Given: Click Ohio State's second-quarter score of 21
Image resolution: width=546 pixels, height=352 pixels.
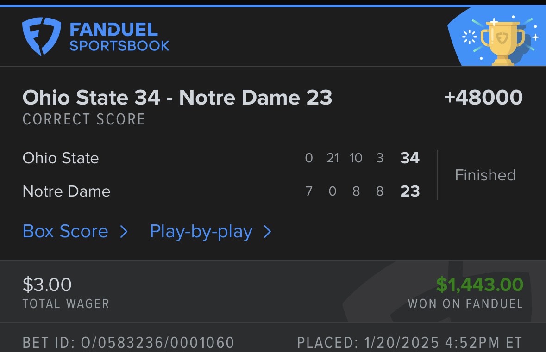Looking at the screenshot, I should [333, 158].
